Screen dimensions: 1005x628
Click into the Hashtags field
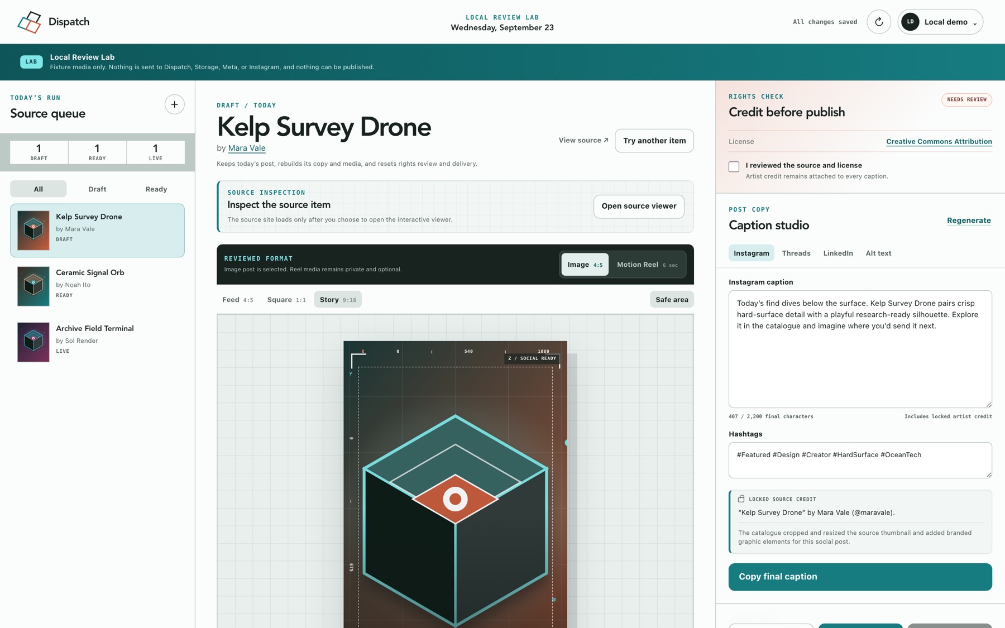point(860,460)
